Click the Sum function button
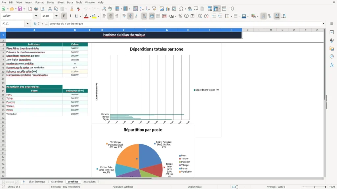 pyautogui.click(x=39, y=24)
